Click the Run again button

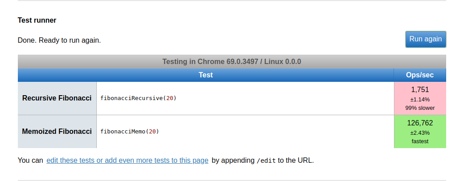pyautogui.click(x=425, y=39)
